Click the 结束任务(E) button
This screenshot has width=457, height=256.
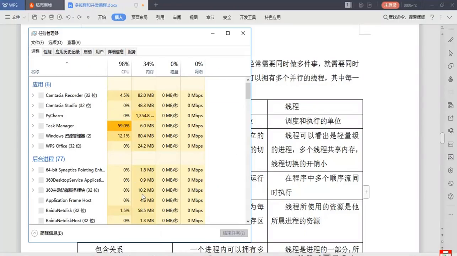[233, 233]
